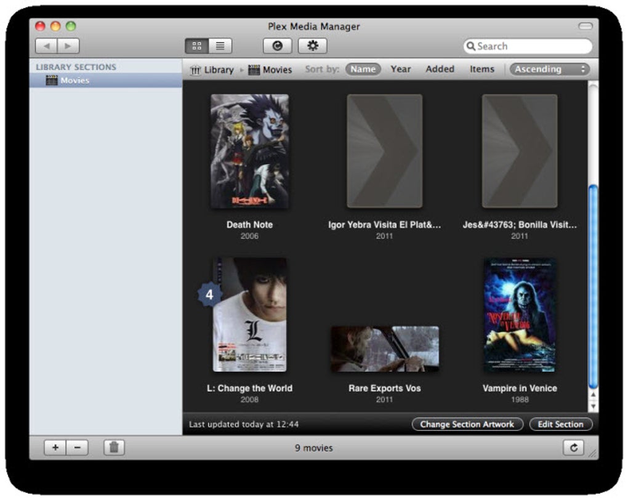This screenshot has width=628, height=500.
Task: Add a library section with plus button
Action: [x=55, y=448]
